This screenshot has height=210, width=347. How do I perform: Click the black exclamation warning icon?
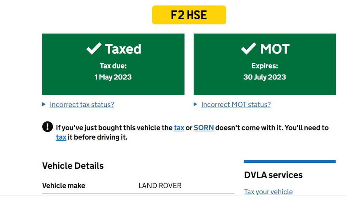(x=47, y=127)
